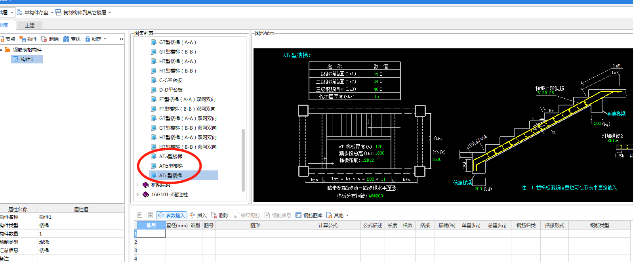Expand the 框架扁梁 atlas node
This screenshot has height=262, width=633.
pyautogui.click(x=137, y=185)
